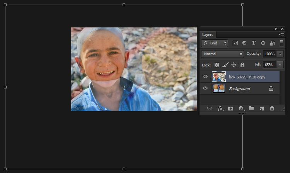This screenshot has width=290, height=173.
Task: Filter layers by adjustment layers icon
Action: (244, 43)
